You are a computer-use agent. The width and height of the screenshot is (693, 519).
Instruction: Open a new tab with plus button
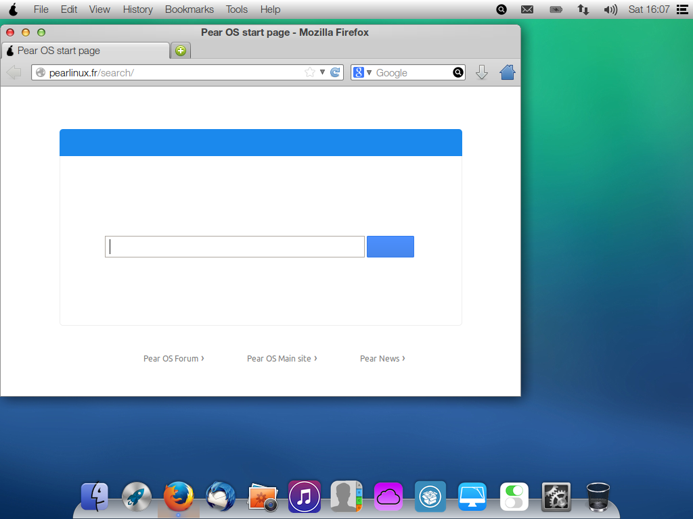point(180,51)
